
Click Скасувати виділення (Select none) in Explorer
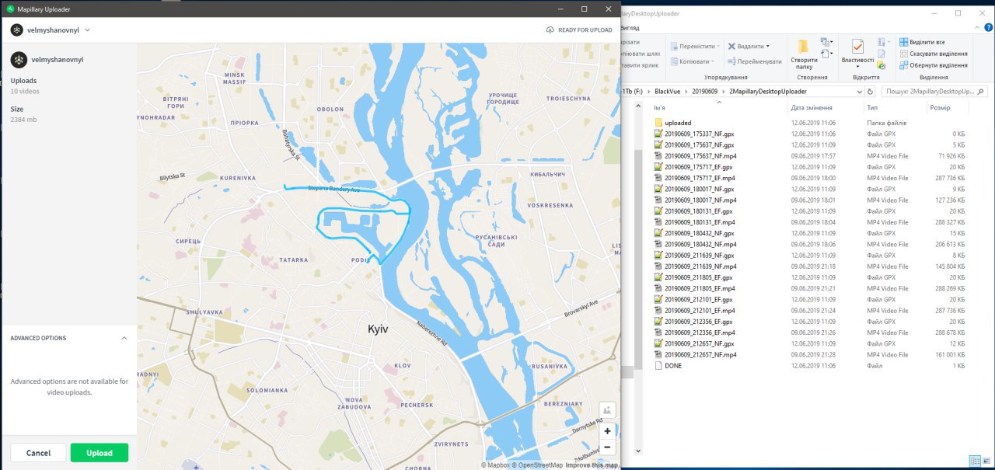933,54
